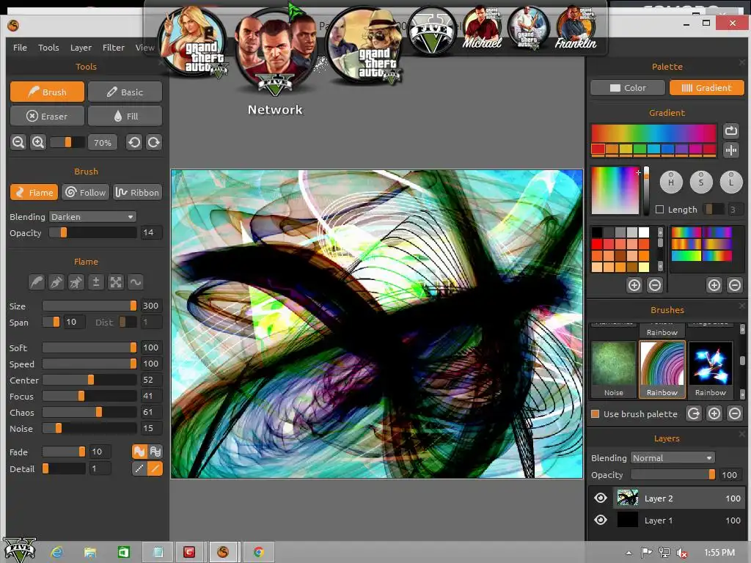Click the redo arrow icon

(x=154, y=142)
